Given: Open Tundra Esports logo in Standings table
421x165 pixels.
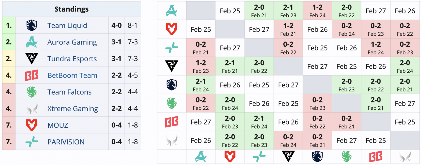Looking at the screenshot, I should click(32, 59).
